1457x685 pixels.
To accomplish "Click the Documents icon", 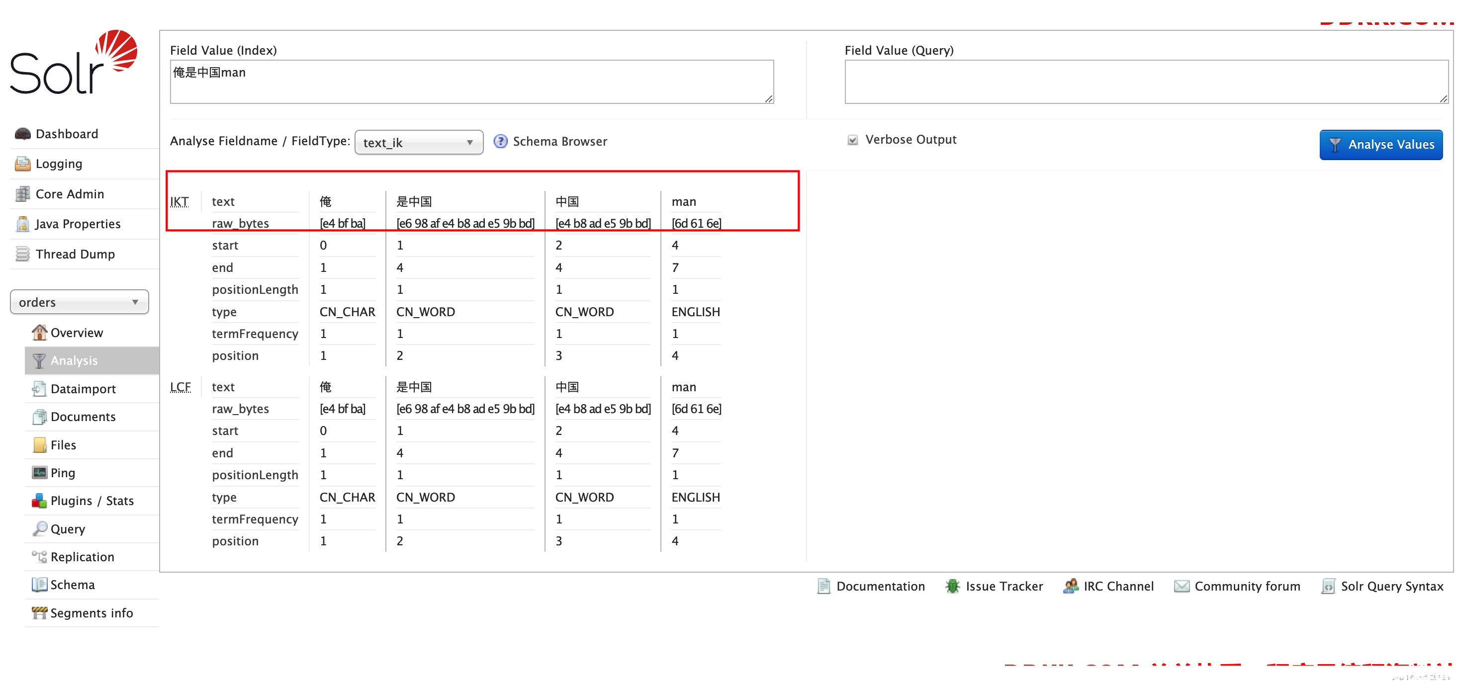I will coord(39,417).
